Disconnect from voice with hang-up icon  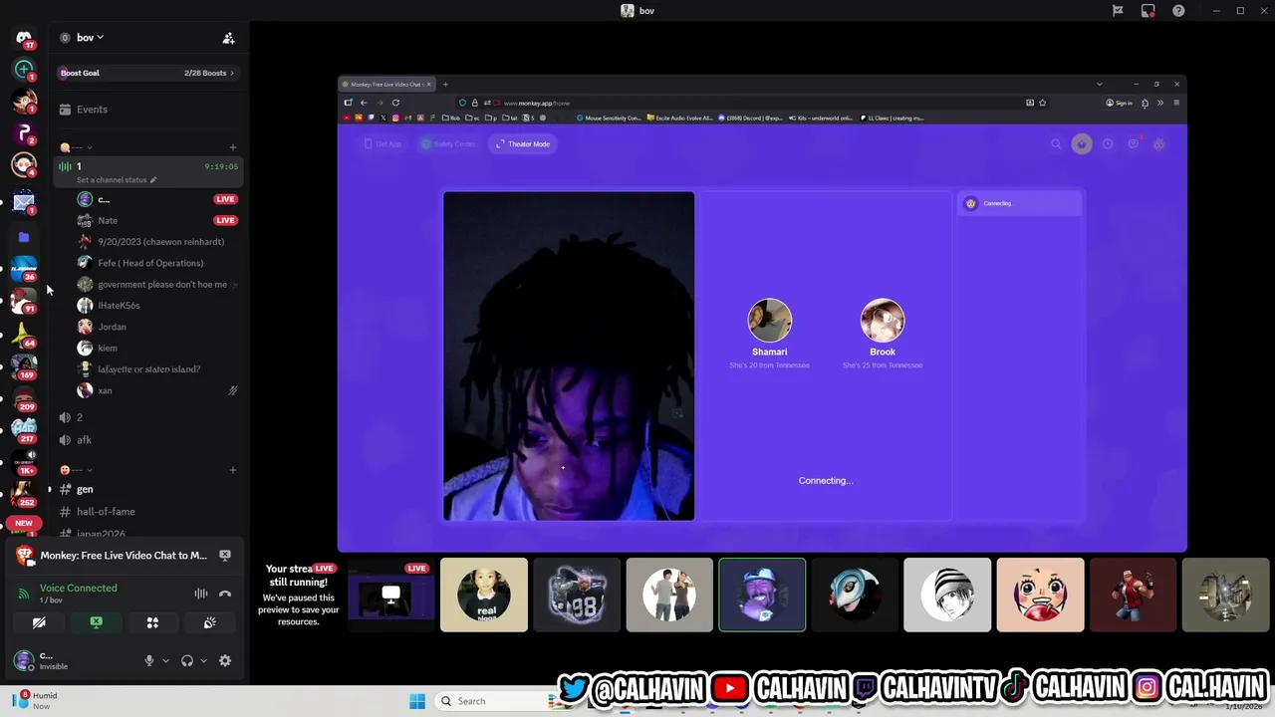coord(225,594)
